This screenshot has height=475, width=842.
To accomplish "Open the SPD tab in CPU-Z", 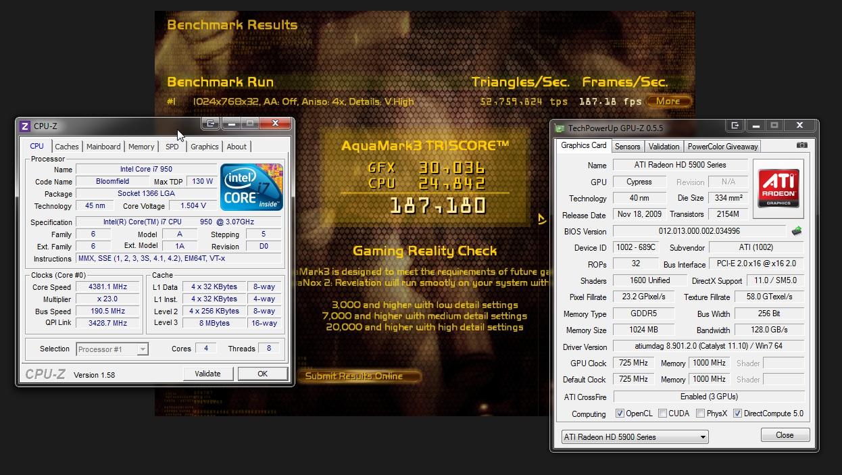I will (x=172, y=147).
